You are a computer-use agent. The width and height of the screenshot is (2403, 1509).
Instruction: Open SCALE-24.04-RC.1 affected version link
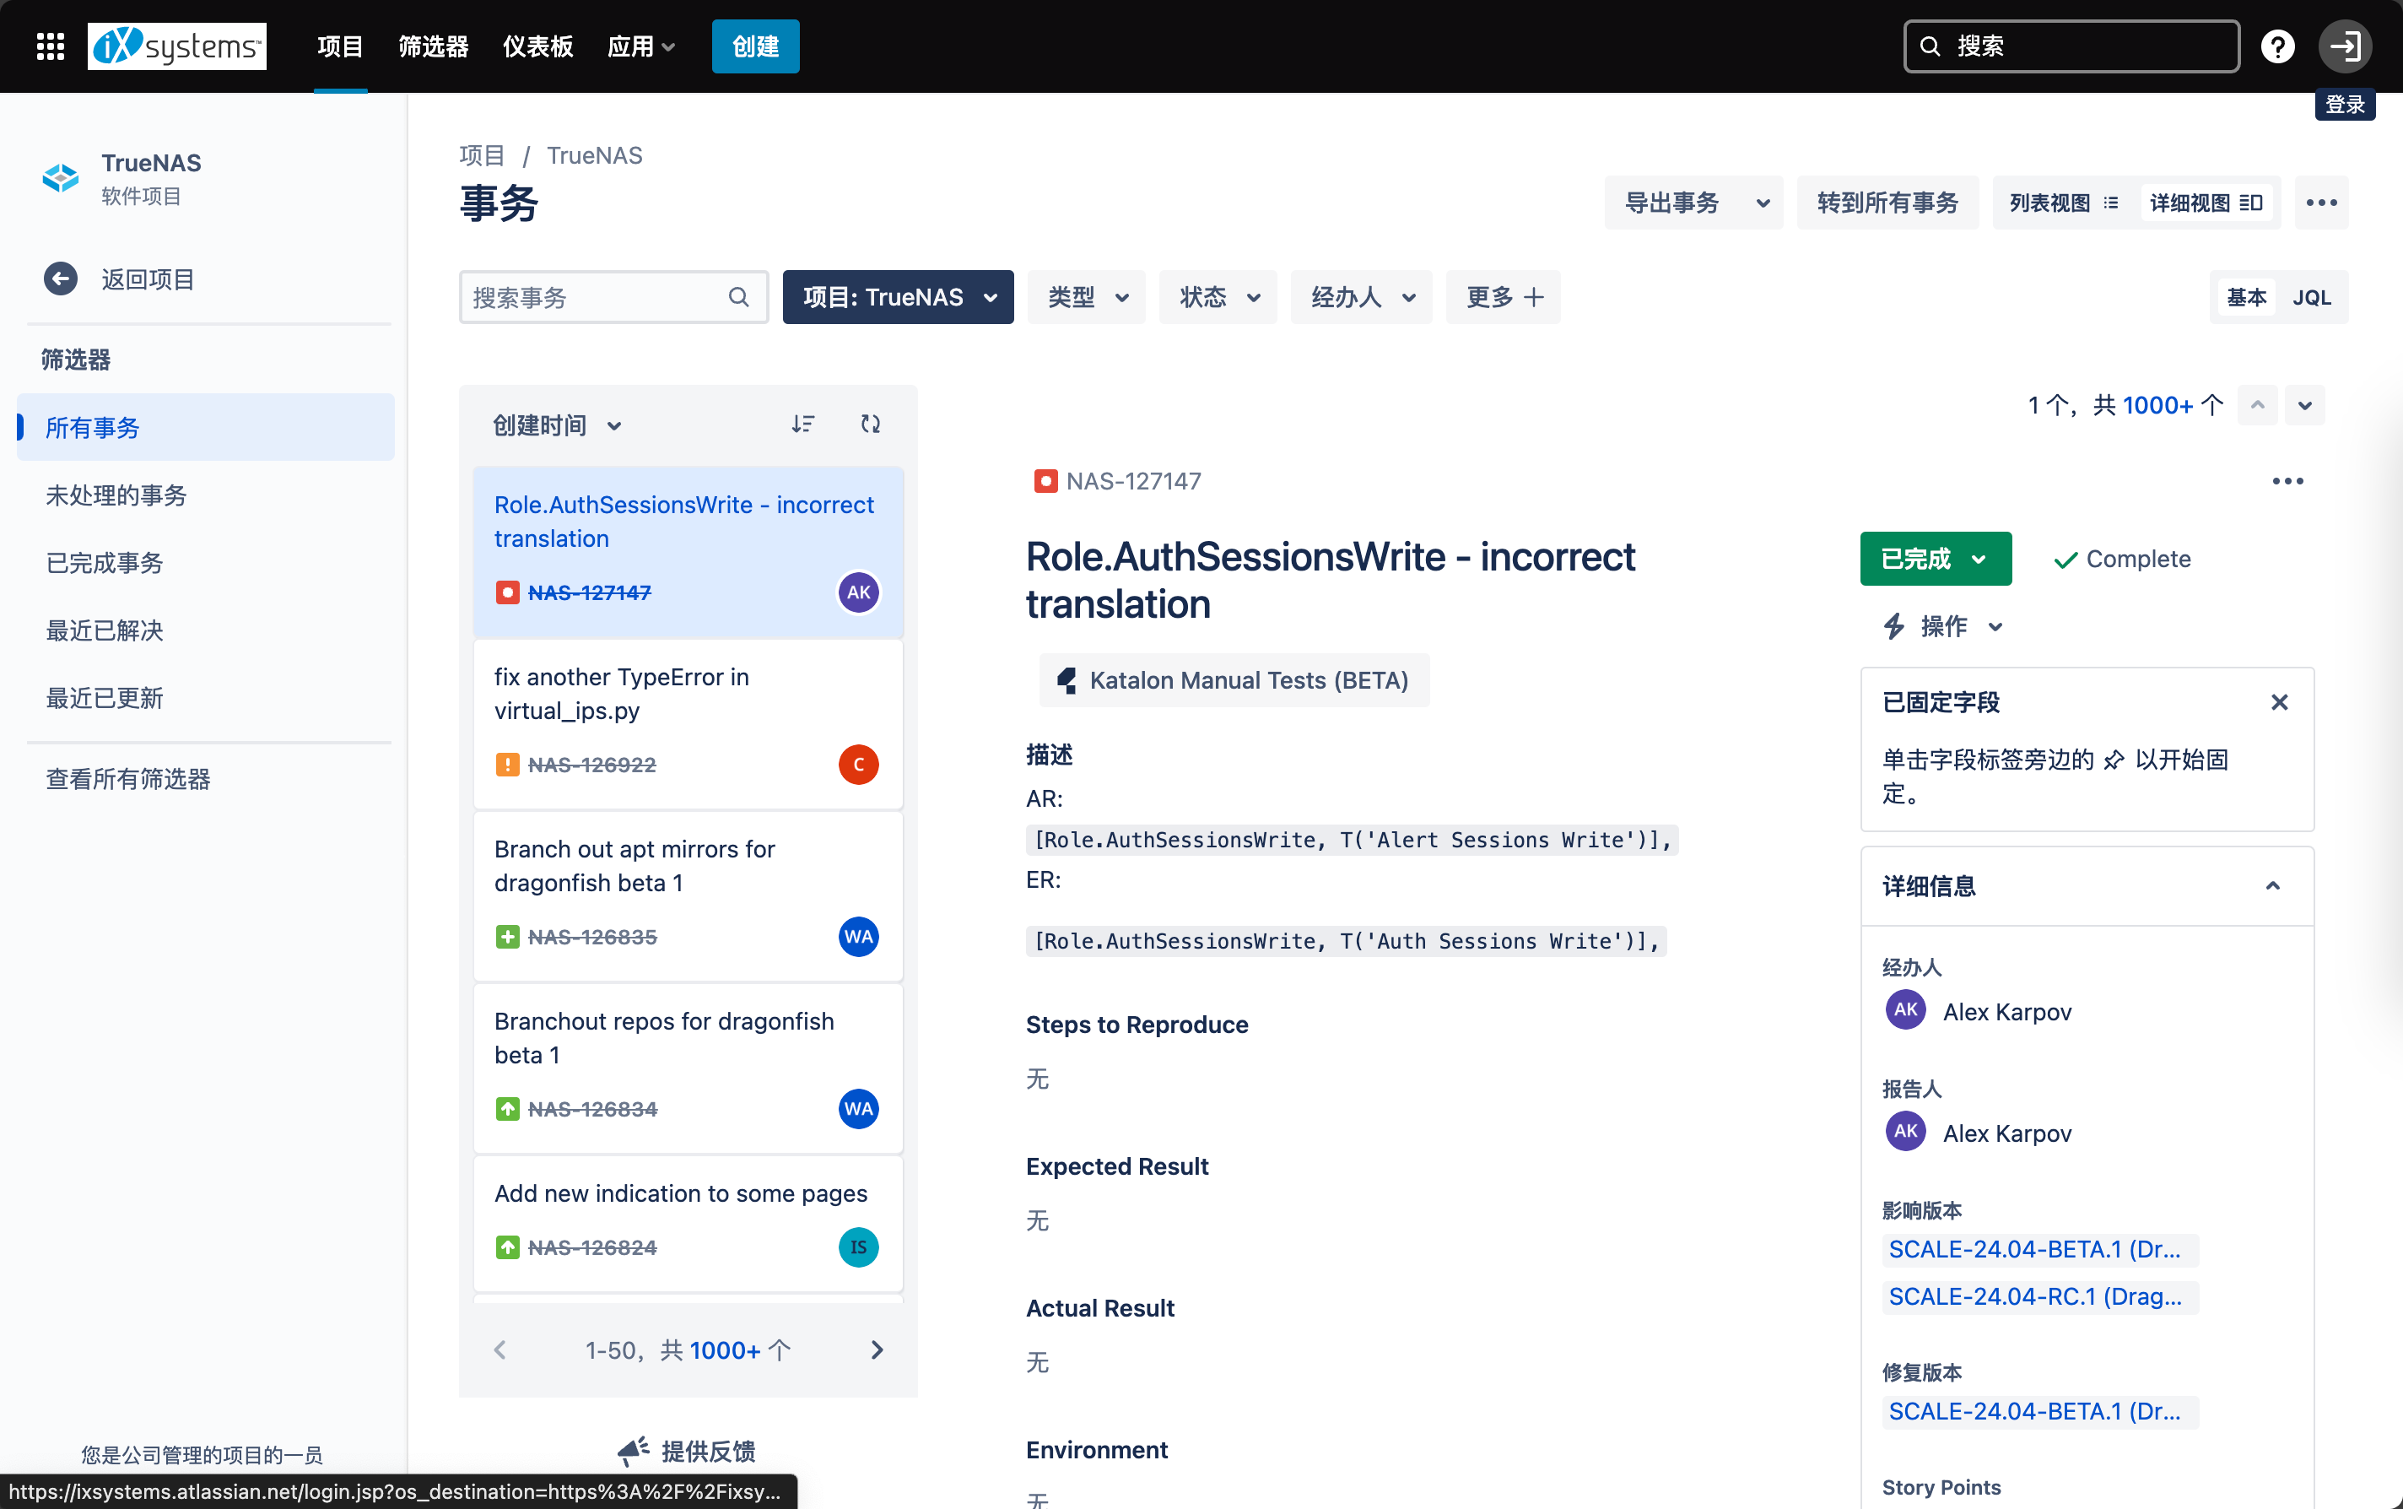(x=2035, y=1296)
